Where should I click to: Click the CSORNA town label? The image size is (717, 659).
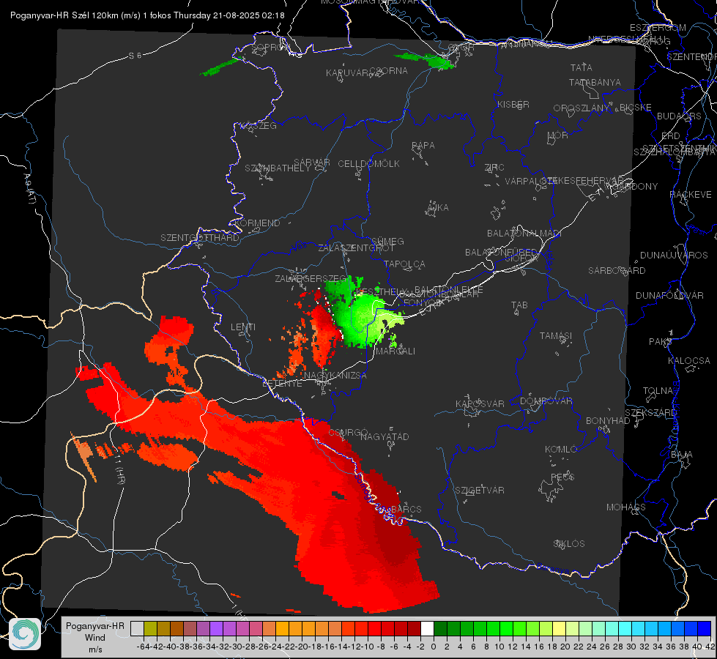(389, 71)
